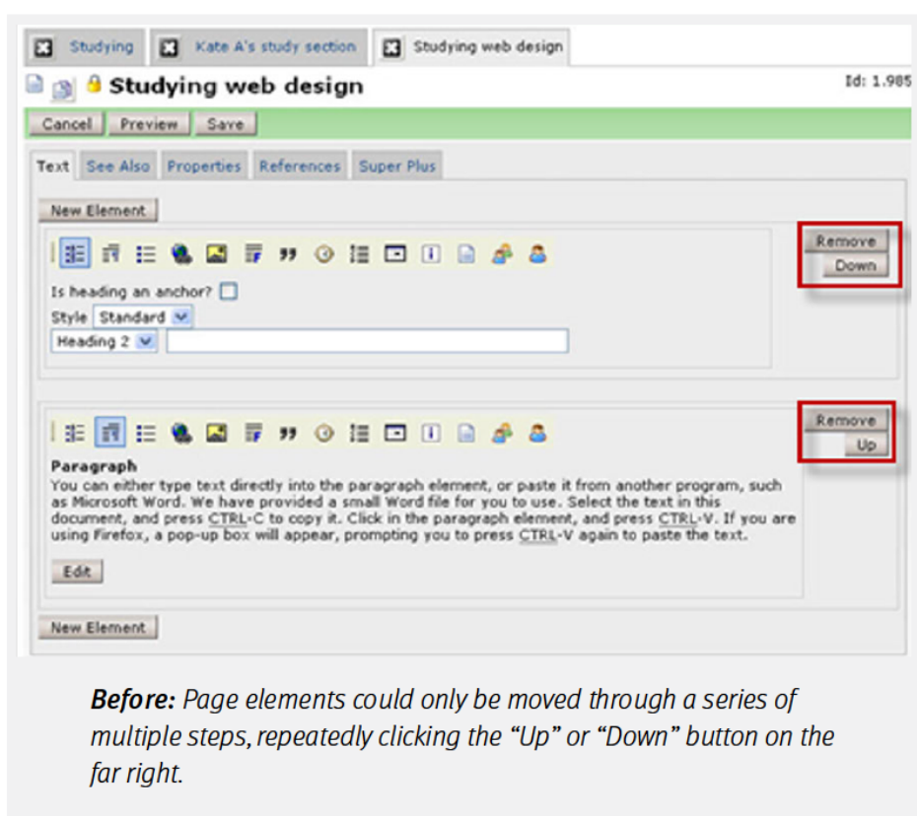
Task: Click the info icon in the heading element toolbar
Action: pyautogui.click(x=431, y=254)
